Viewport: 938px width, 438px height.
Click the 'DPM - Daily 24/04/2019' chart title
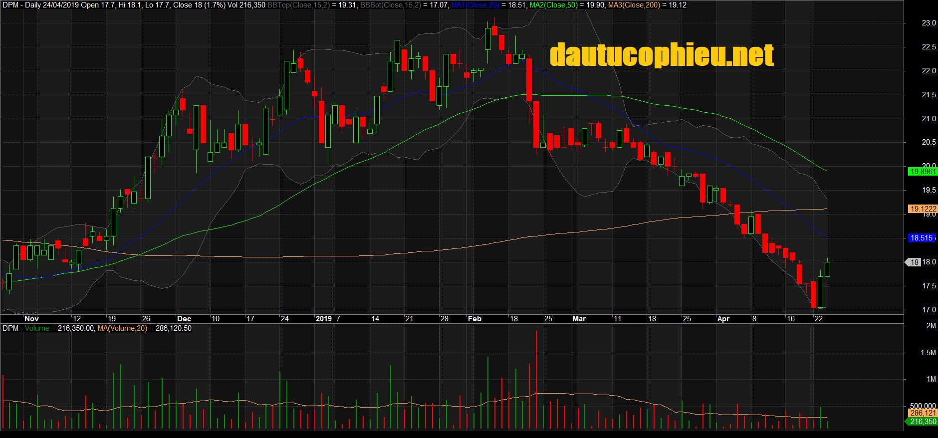[40, 5]
